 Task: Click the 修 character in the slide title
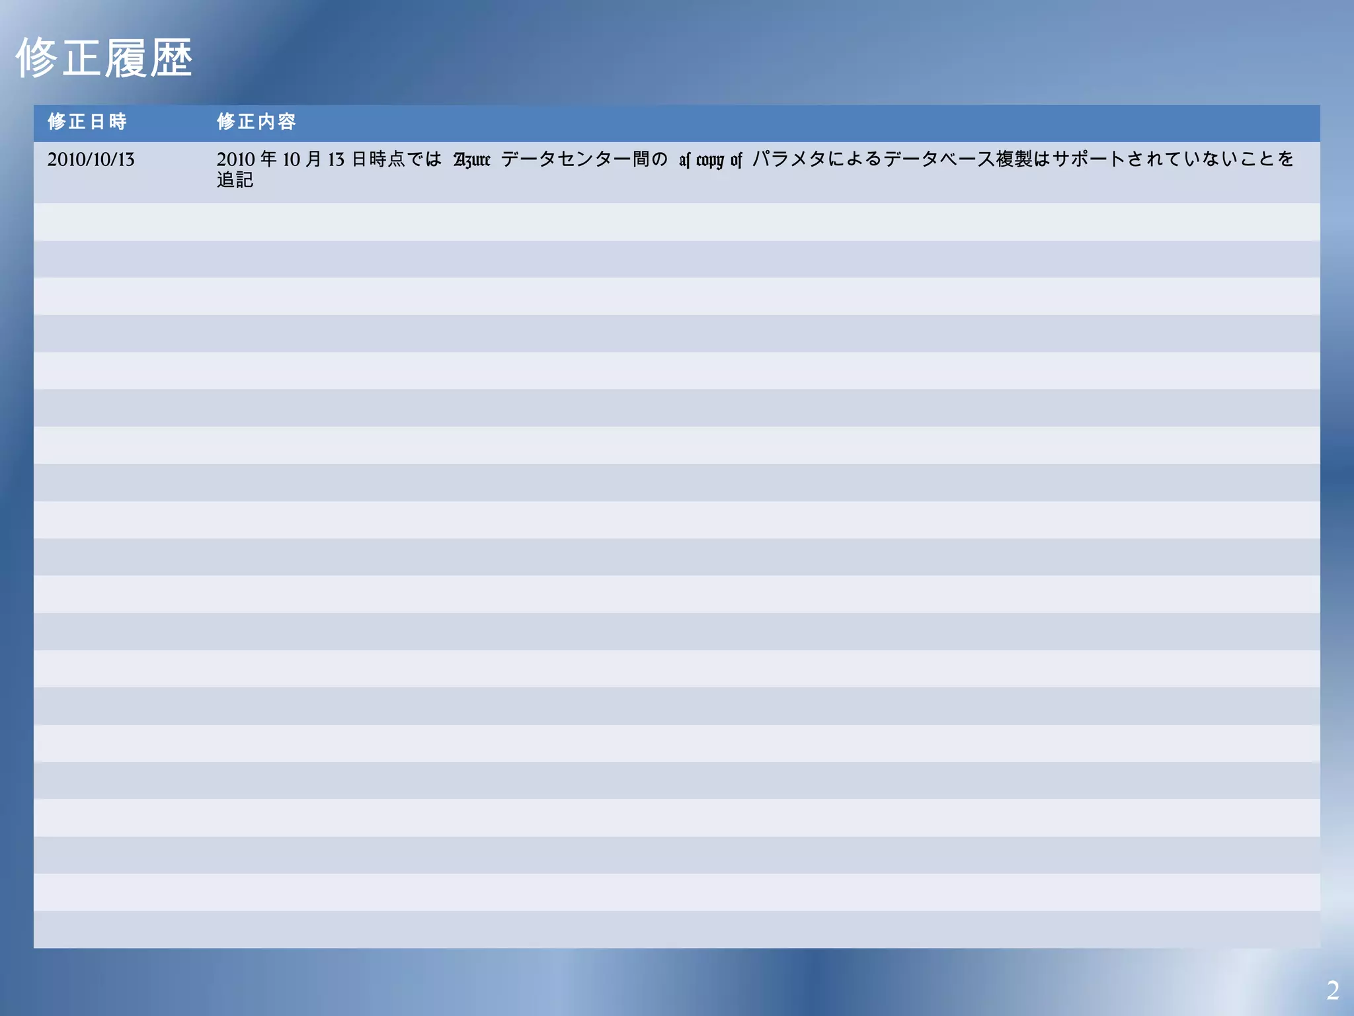(36, 58)
